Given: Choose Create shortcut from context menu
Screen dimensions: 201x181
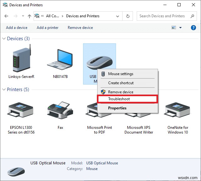Looking at the screenshot, I should click(128, 83).
